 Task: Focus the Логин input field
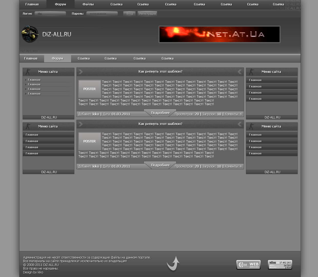[x=50, y=14]
